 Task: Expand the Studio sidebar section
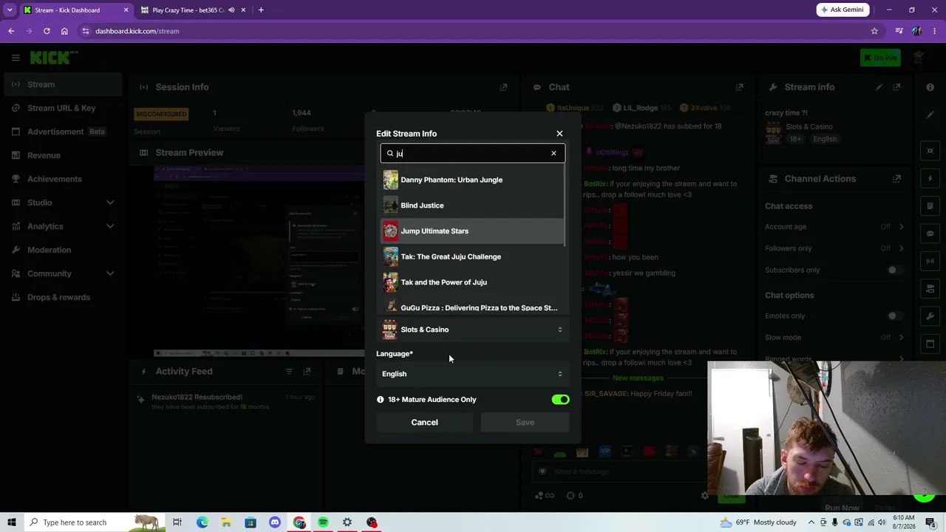pyautogui.click(x=61, y=202)
